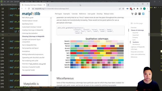Viewport: 162px width, 91px height.
Task: Click the Set1 colormap strip
Action: (97, 53)
